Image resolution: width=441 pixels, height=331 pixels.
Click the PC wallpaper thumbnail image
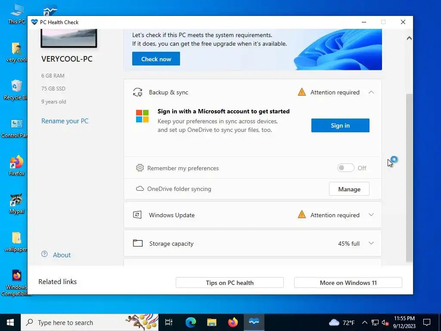[68, 38]
